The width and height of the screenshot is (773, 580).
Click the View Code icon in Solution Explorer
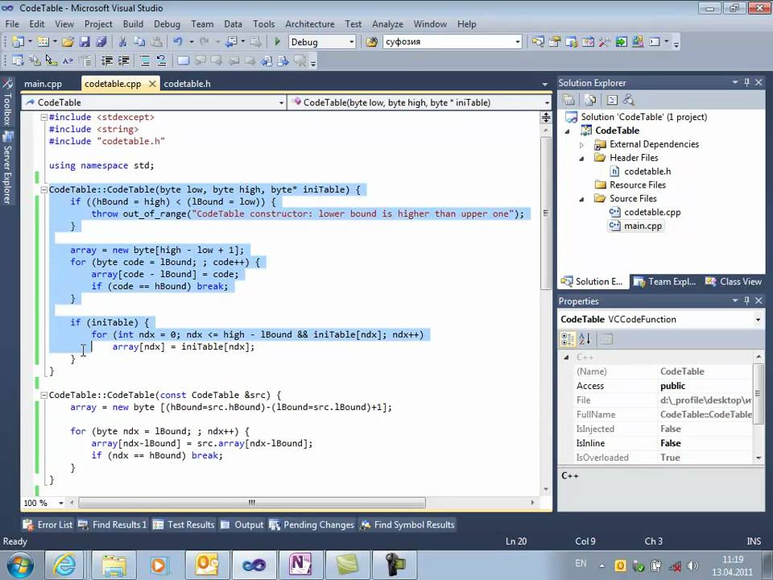(612, 100)
